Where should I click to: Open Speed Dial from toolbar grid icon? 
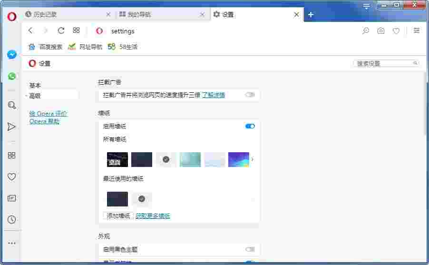coord(76,30)
